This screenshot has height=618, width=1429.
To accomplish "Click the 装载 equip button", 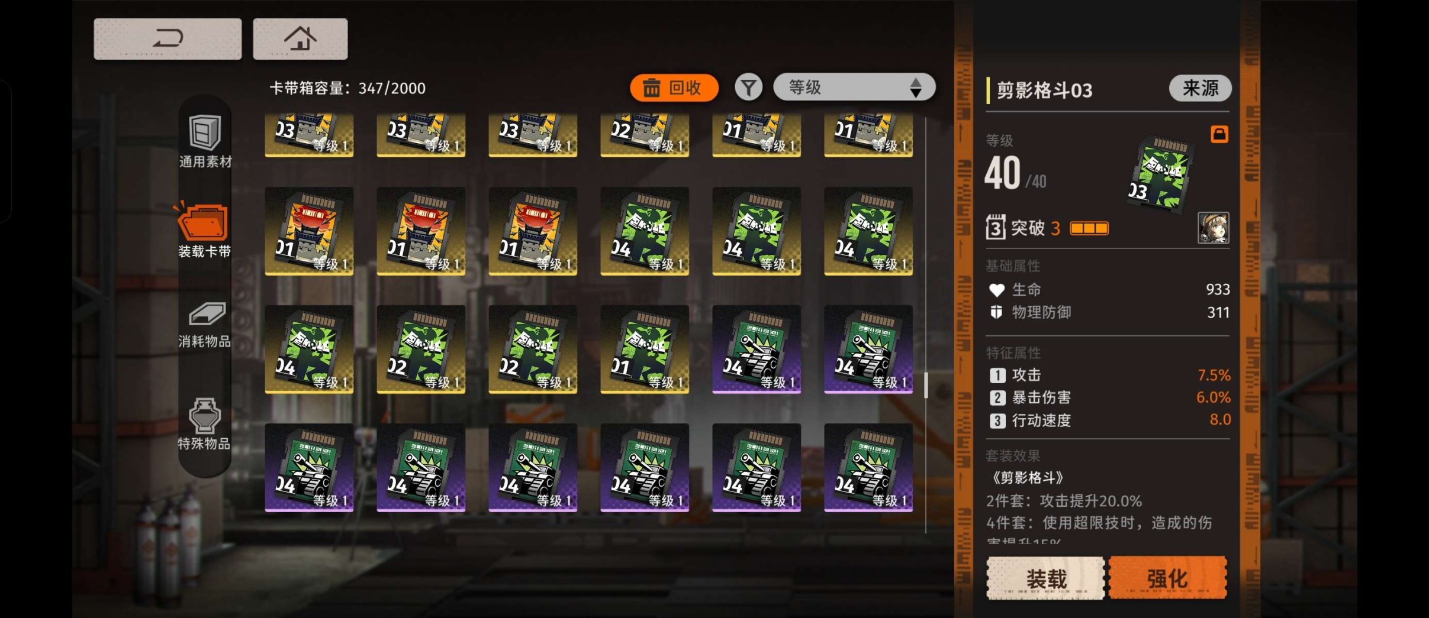I will coord(1045,578).
